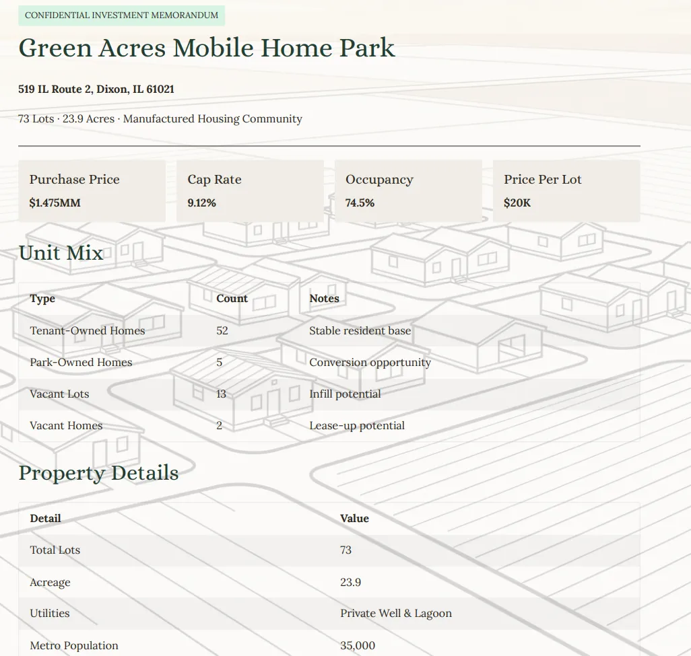Click the value 23.9 for Acreage
The image size is (691, 656).
pos(351,583)
